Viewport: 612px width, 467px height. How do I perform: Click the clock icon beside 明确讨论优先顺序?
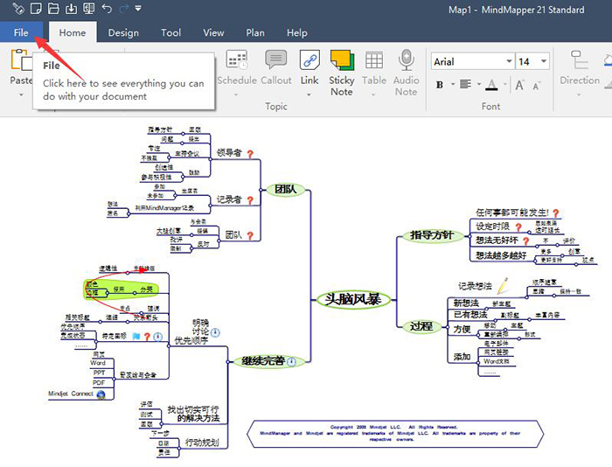pos(215,332)
